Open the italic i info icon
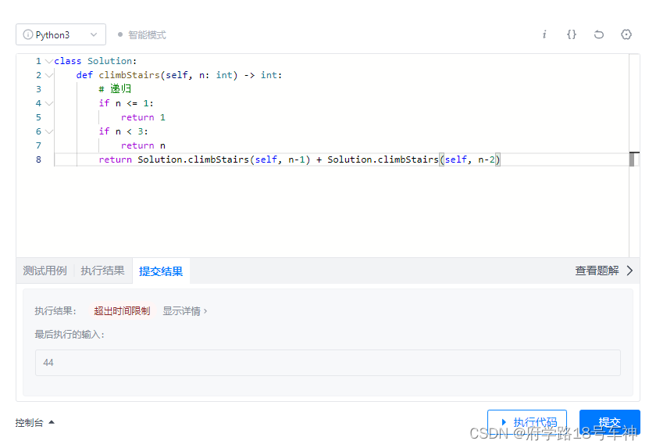 544,34
